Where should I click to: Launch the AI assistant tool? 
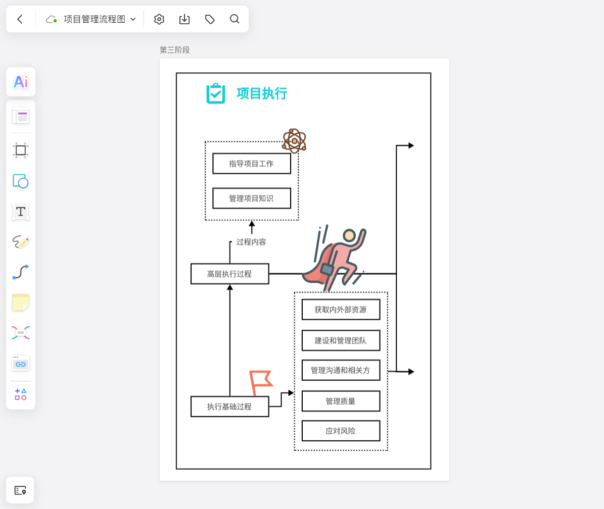coord(21,82)
